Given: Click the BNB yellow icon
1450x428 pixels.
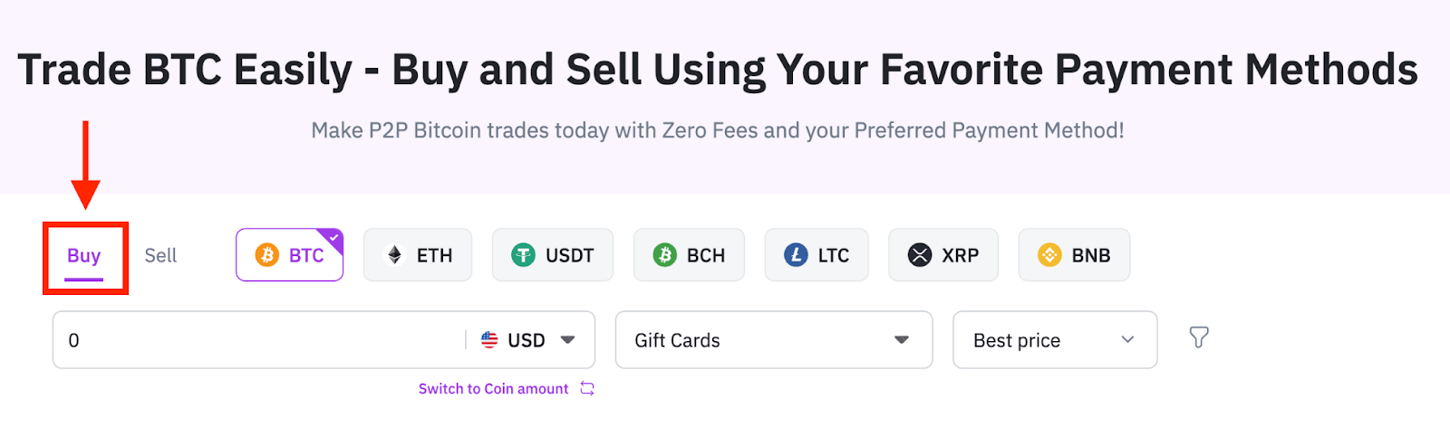Looking at the screenshot, I should [1049, 255].
